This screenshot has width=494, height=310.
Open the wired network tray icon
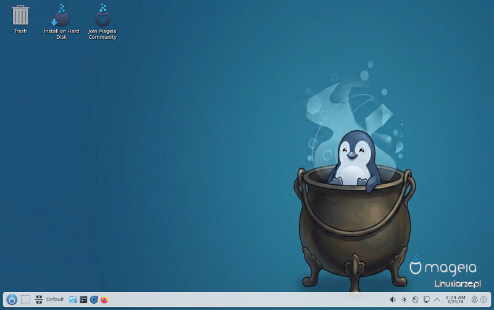(x=426, y=300)
